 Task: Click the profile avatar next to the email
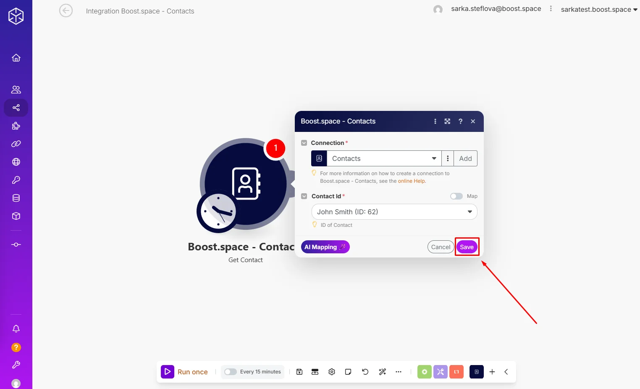click(438, 10)
